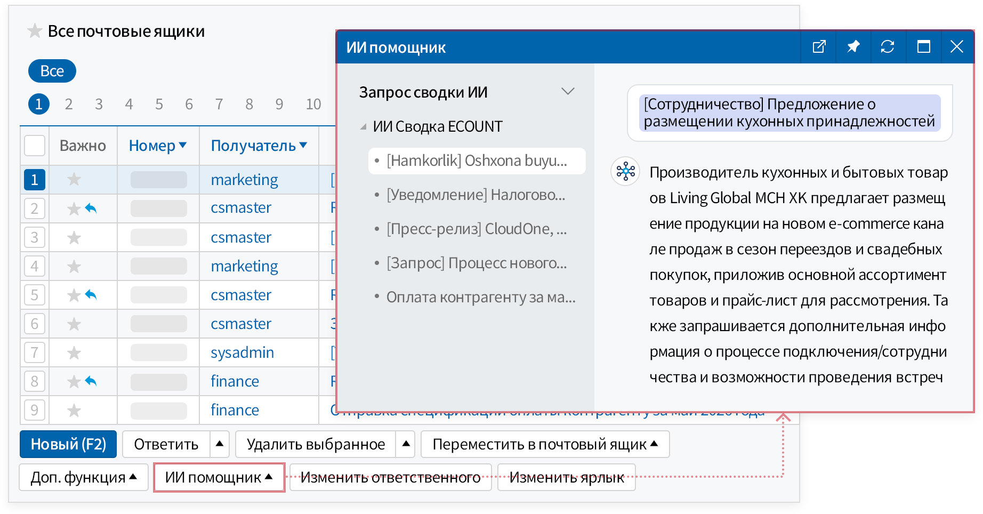Open finance recipient link in row 8
This screenshot has height=514, width=983.
pyautogui.click(x=235, y=381)
